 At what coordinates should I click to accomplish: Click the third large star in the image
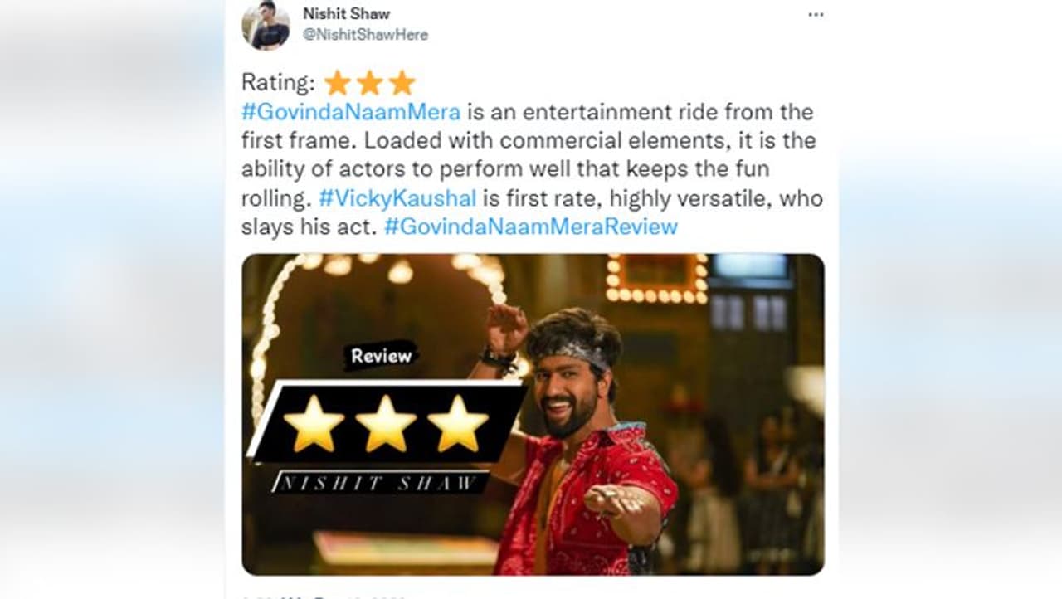point(458,423)
